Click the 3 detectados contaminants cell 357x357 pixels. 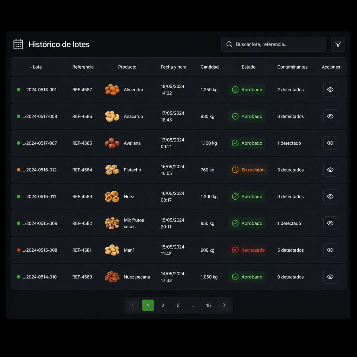click(290, 170)
